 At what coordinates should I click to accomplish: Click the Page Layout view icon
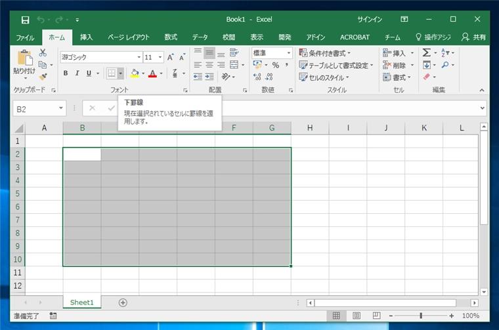click(x=357, y=316)
